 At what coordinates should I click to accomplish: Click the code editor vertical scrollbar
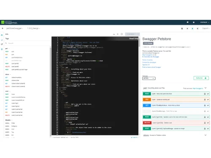139,42
